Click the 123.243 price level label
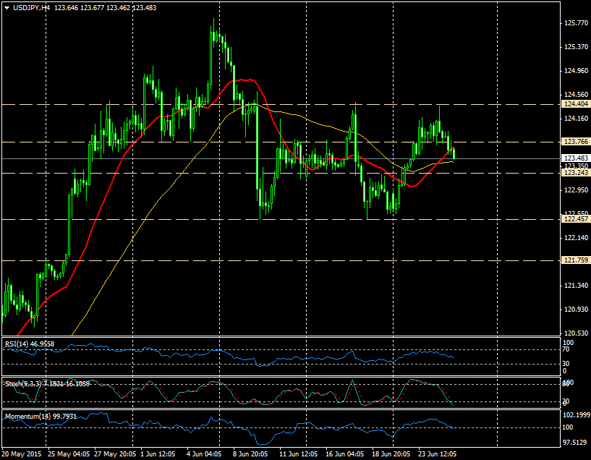This screenshot has width=591, height=460. [575, 173]
